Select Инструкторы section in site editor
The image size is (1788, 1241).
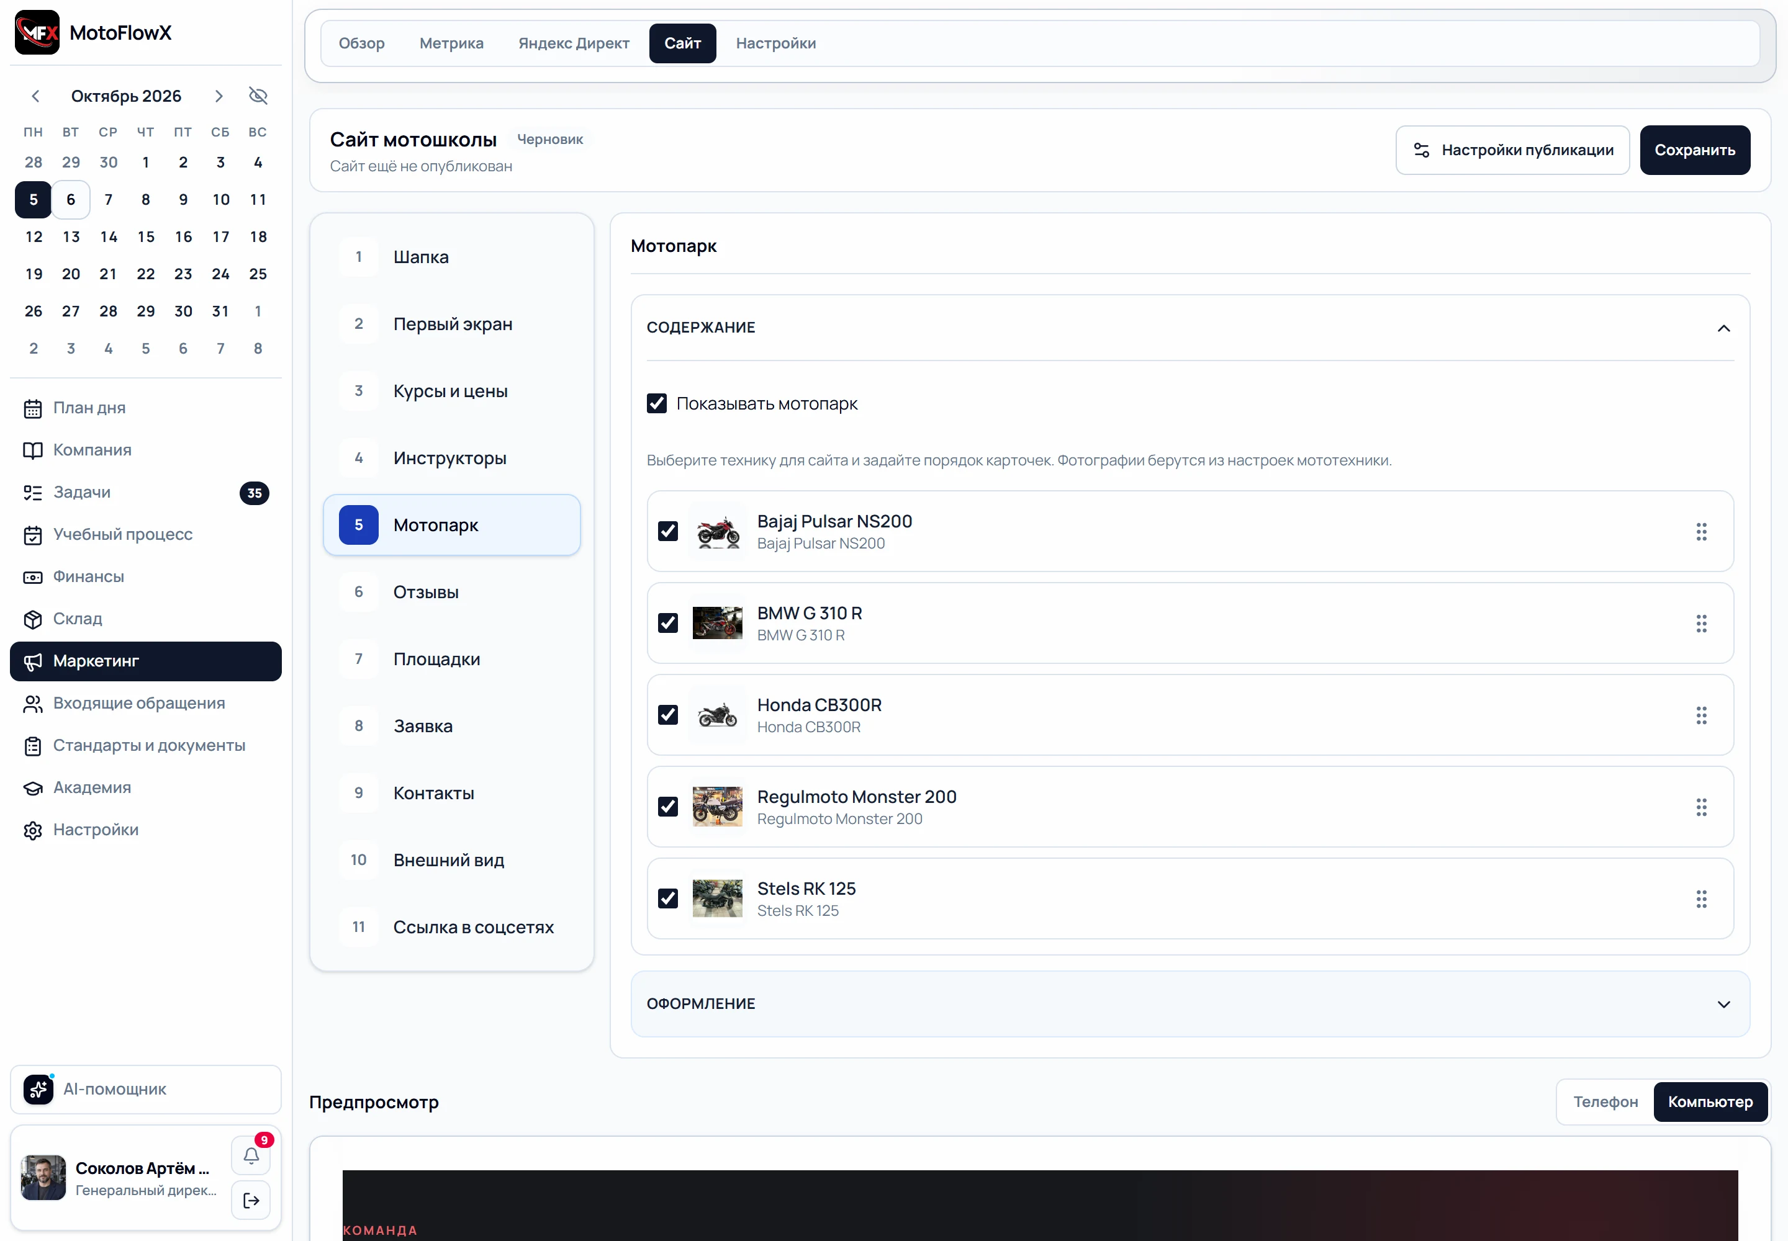(x=451, y=458)
